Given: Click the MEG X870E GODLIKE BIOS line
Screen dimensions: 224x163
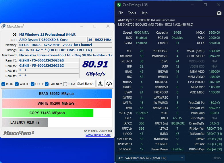Looking at the screenshot, I should pyautogui.click(x=156, y=24).
